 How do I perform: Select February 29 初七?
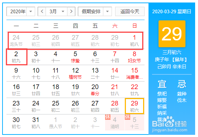pos(115,40)
